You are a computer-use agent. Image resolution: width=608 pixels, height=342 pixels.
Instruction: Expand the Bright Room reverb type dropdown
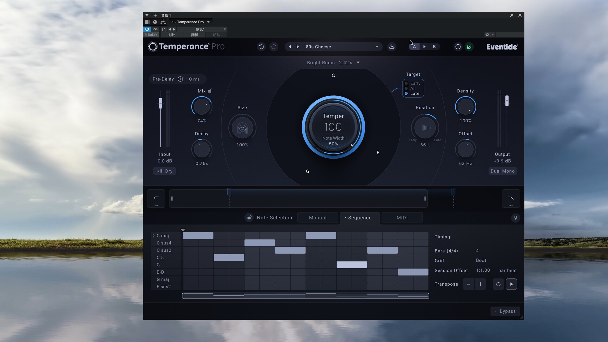pos(358,63)
